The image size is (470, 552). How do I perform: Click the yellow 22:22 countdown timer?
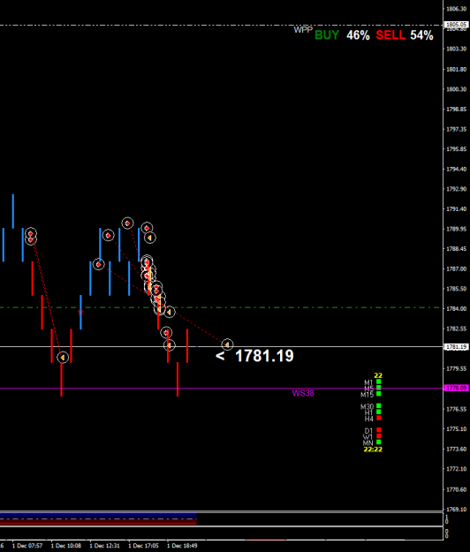[373, 450]
